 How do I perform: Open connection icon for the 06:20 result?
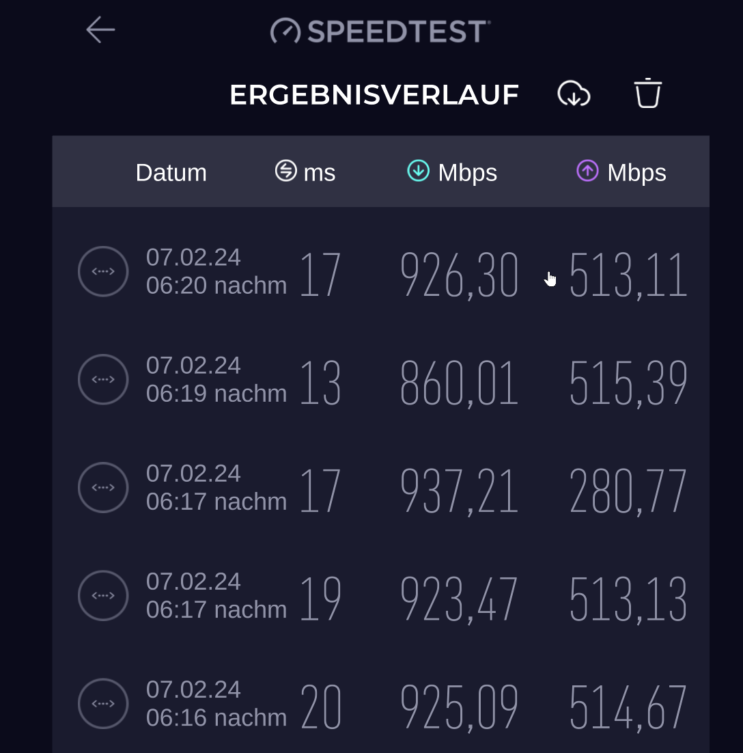pyautogui.click(x=103, y=271)
